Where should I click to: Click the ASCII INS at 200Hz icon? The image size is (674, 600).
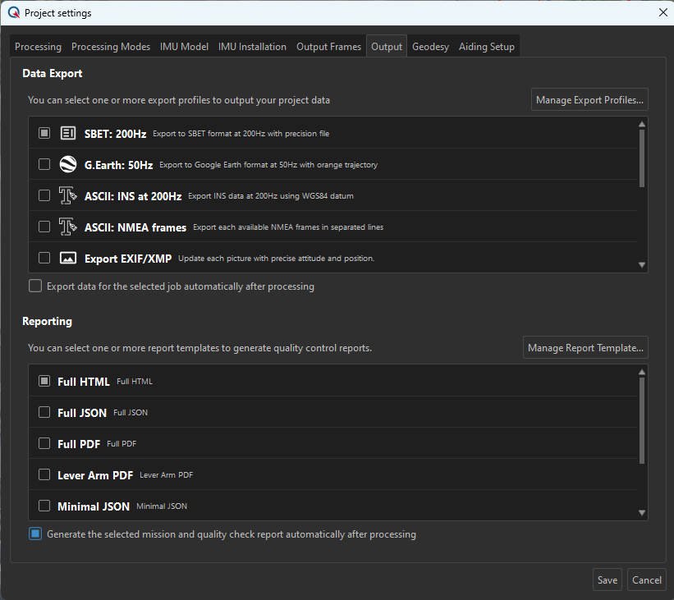pos(68,195)
